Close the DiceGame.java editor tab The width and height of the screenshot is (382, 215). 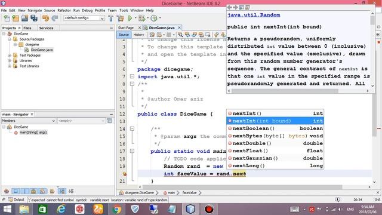179,28
